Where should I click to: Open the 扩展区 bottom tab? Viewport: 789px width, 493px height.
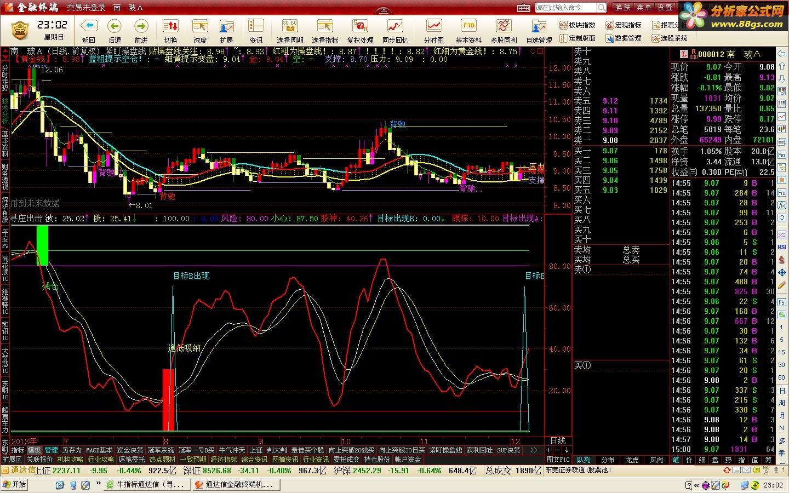(12, 460)
